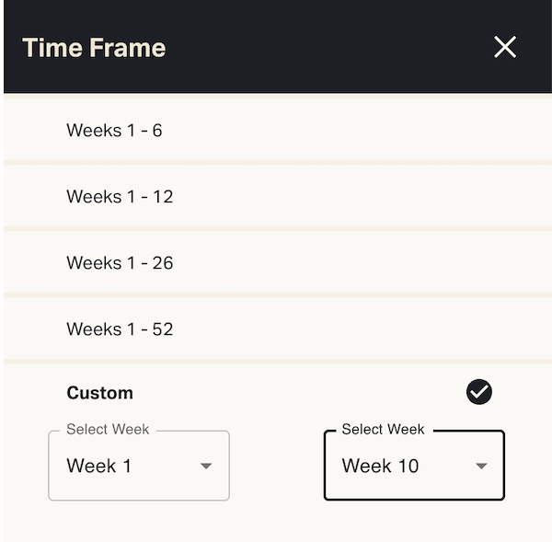Select the Weeks 1 - 6 time frame
The width and height of the screenshot is (552, 542).
[114, 130]
